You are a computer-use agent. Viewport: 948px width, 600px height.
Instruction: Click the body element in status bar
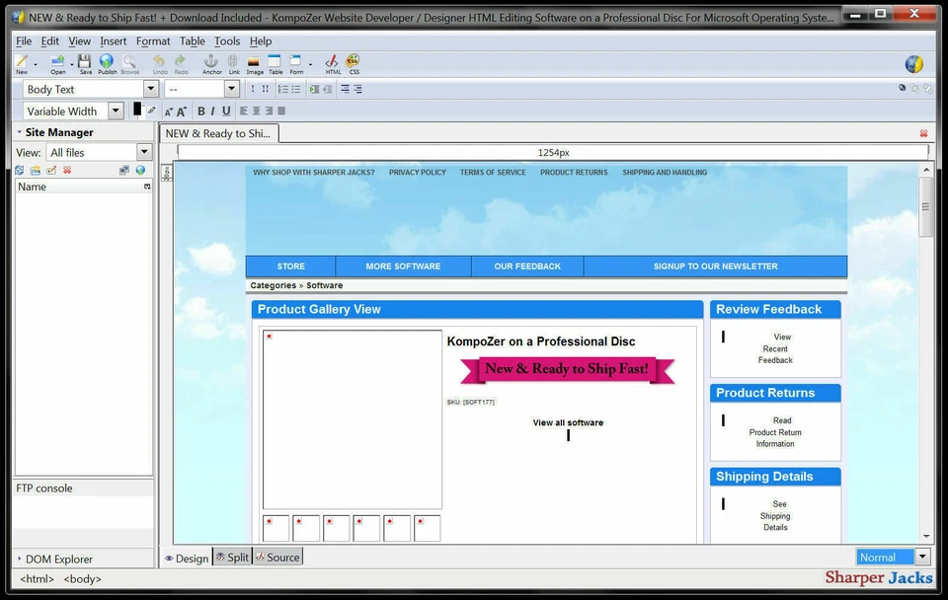point(82,578)
